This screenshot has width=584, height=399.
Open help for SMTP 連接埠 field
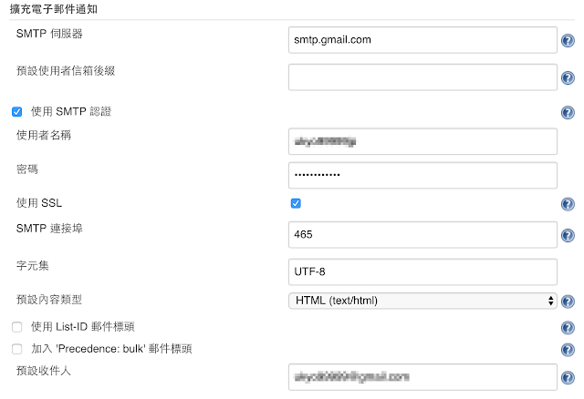(568, 235)
